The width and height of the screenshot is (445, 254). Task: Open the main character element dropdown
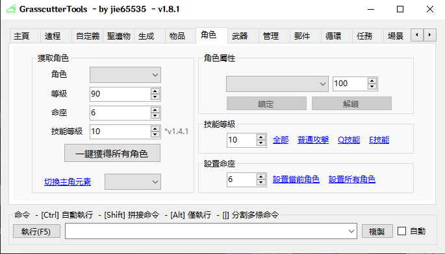133,182
